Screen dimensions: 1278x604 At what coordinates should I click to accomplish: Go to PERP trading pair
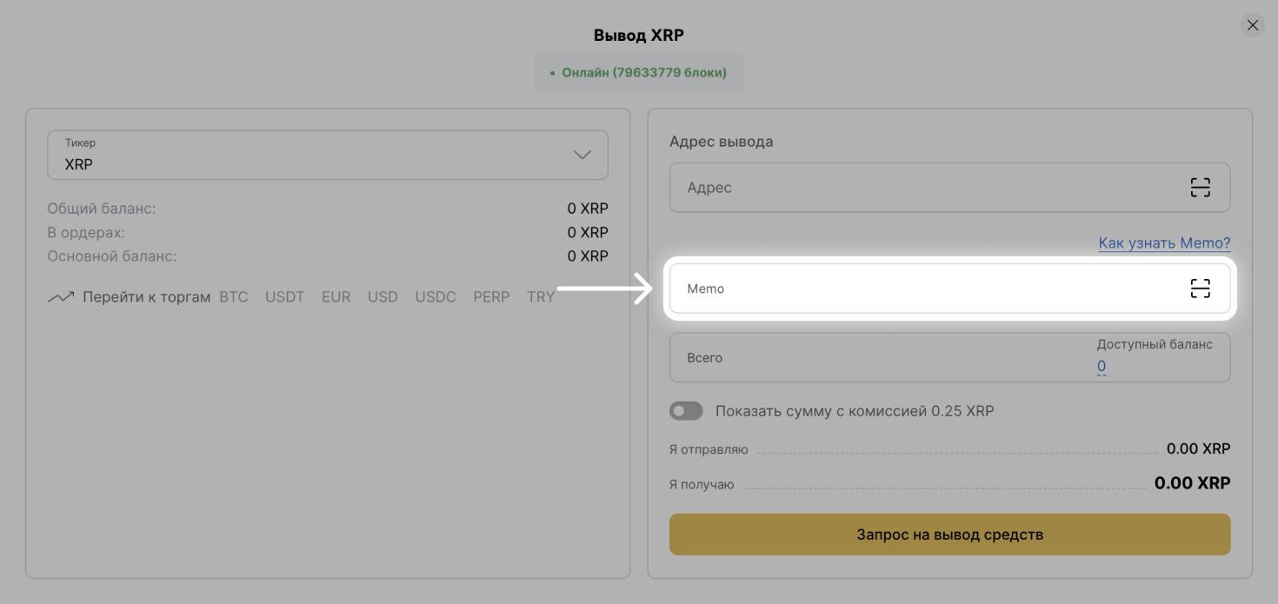tap(491, 297)
